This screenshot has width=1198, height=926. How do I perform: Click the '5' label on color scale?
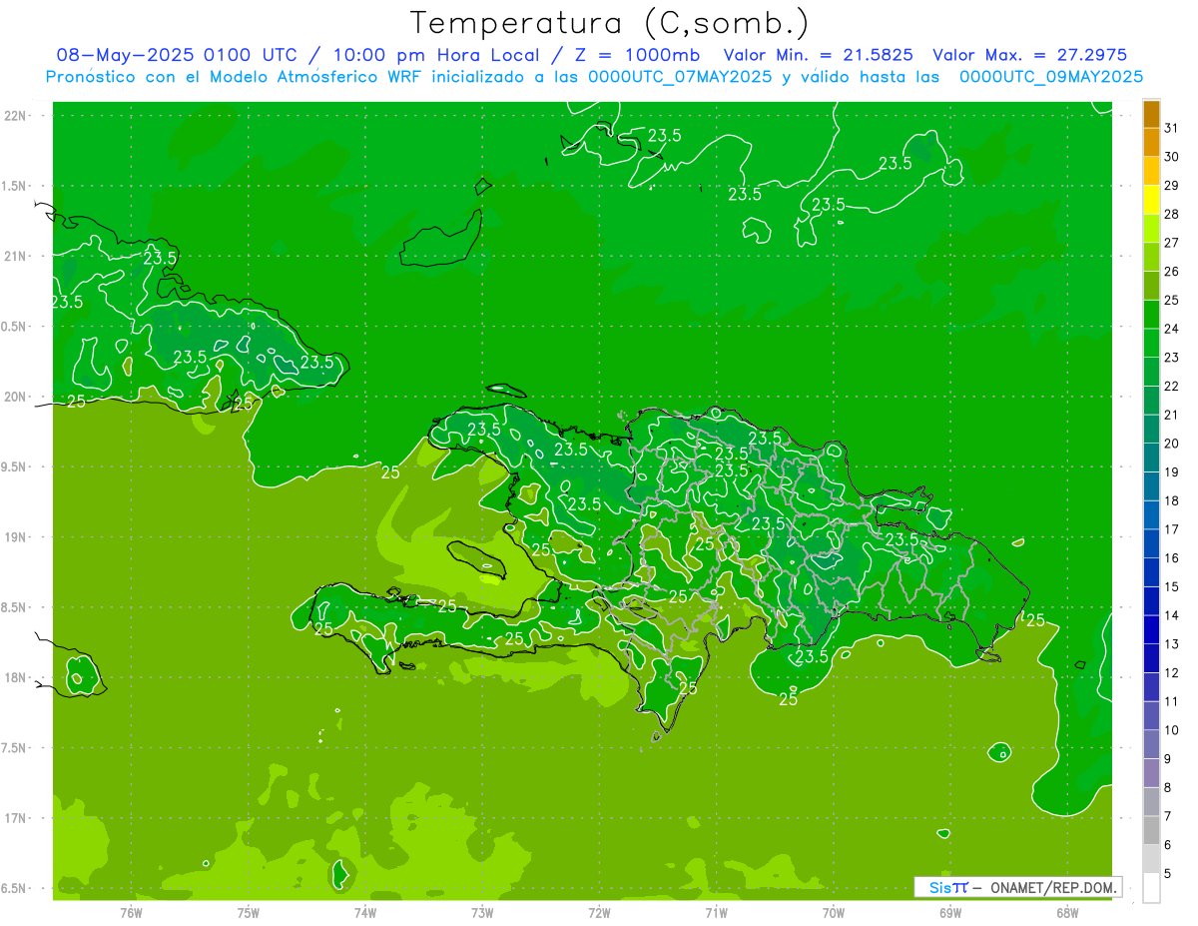click(x=1167, y=874)
